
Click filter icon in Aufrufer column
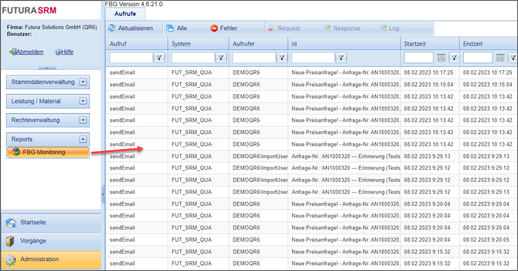point(282,57)
